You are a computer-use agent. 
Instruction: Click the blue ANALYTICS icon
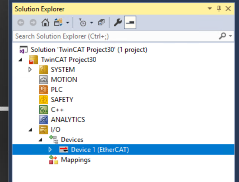coord(43,120)
